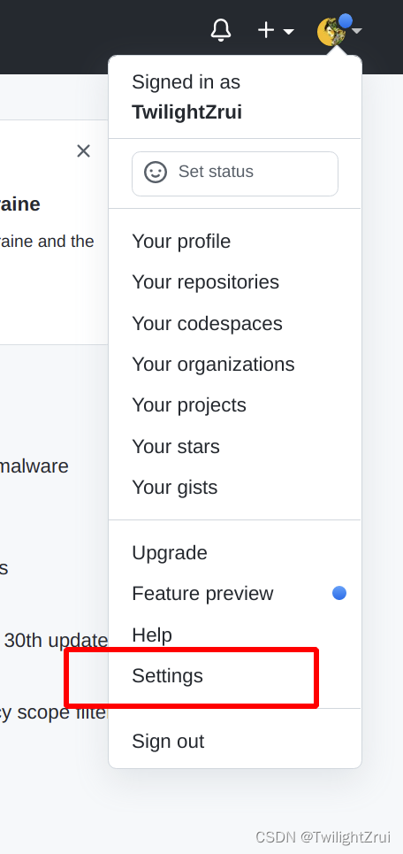The image size is (403, 854).
Task: Click the plus create-new icon
Action: click(266, 30)
